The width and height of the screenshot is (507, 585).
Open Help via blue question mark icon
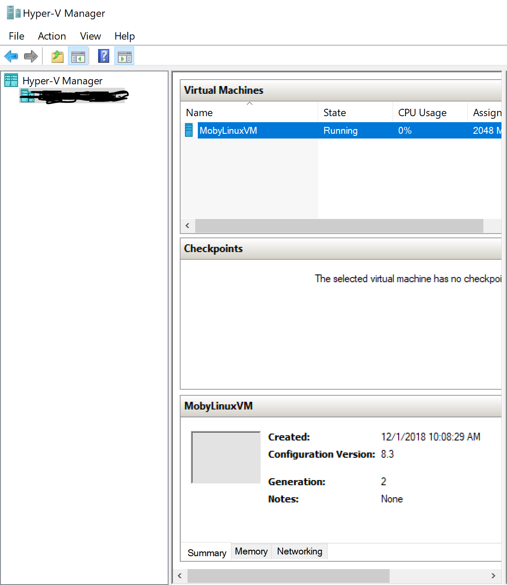[x=104, y=56]
